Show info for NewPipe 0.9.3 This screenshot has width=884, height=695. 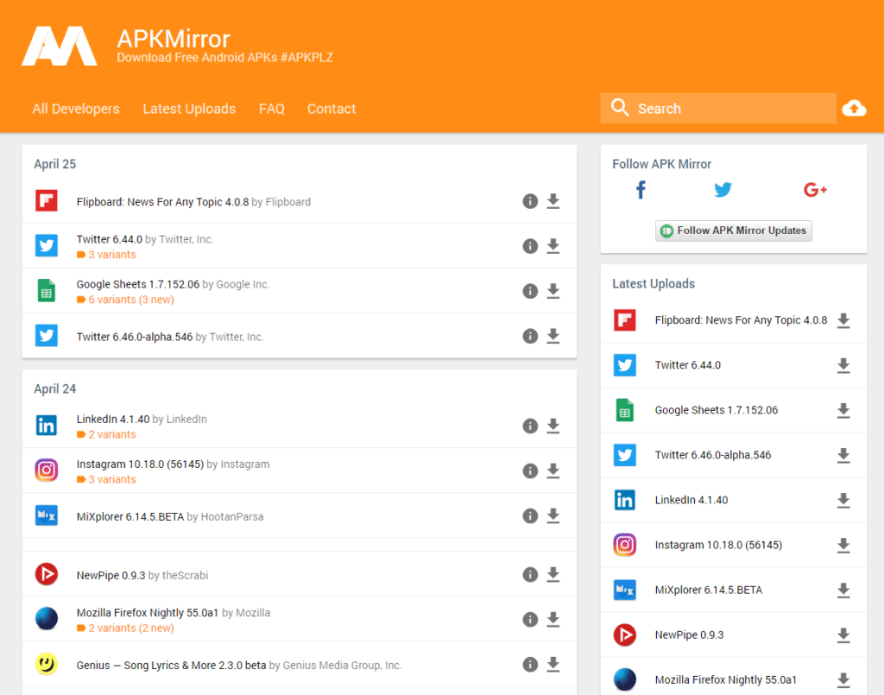tap(530, 574)
